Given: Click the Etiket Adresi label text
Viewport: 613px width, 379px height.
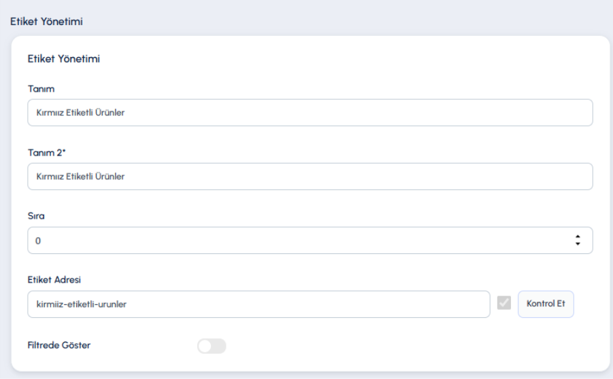Looking at the screenshot, I should point(54,280).
